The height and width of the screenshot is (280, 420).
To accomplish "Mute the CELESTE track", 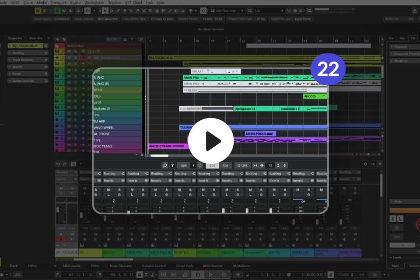I will click(69, 52).
